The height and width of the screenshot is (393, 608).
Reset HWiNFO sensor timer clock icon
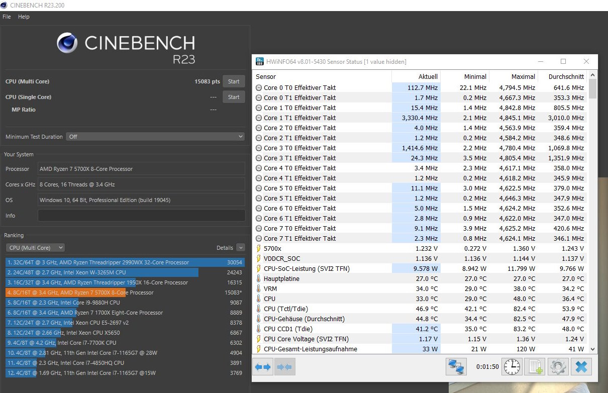(x=513, y=367)
